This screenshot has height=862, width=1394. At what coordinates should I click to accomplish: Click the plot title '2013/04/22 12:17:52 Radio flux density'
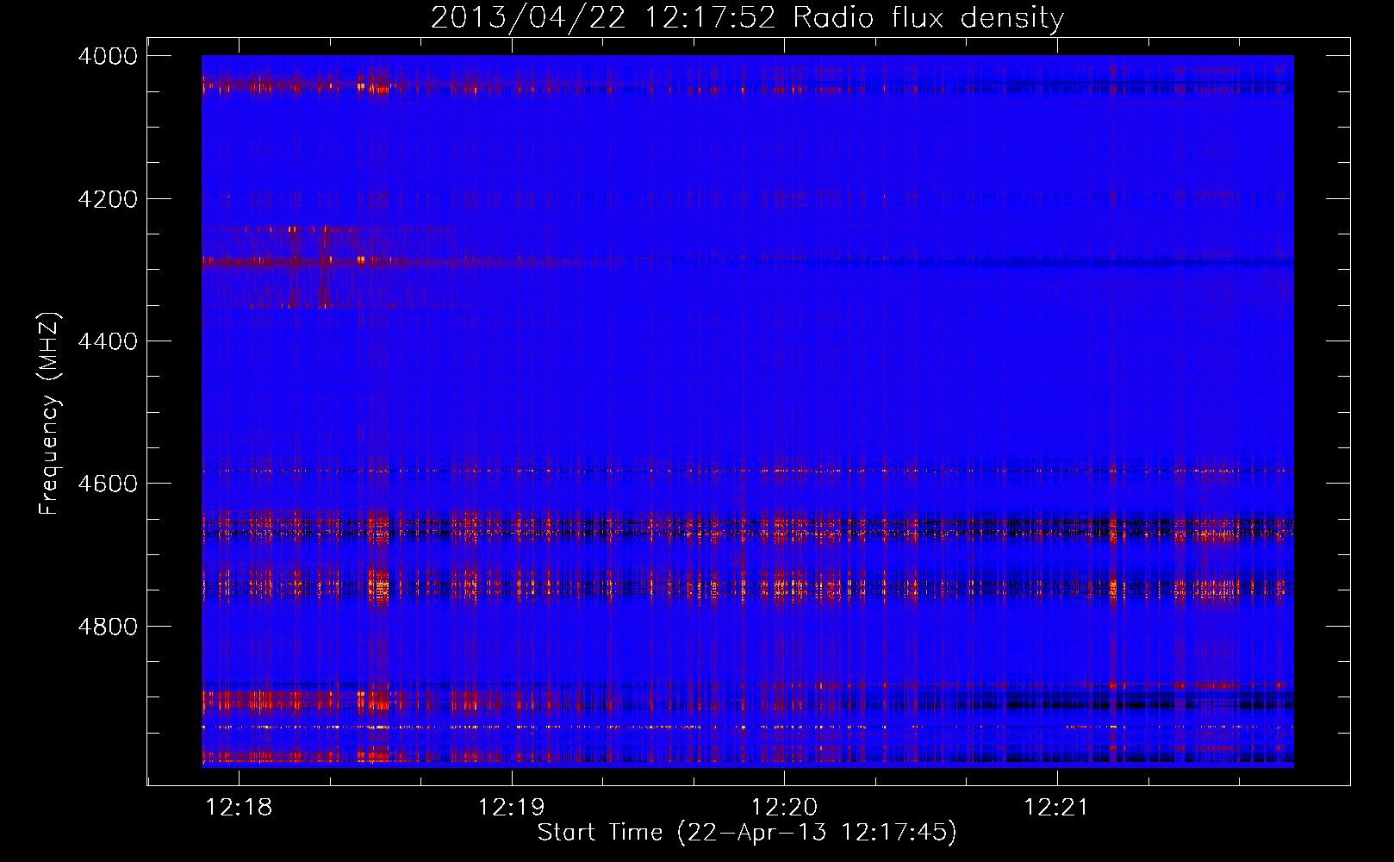[x=747, y=18]
